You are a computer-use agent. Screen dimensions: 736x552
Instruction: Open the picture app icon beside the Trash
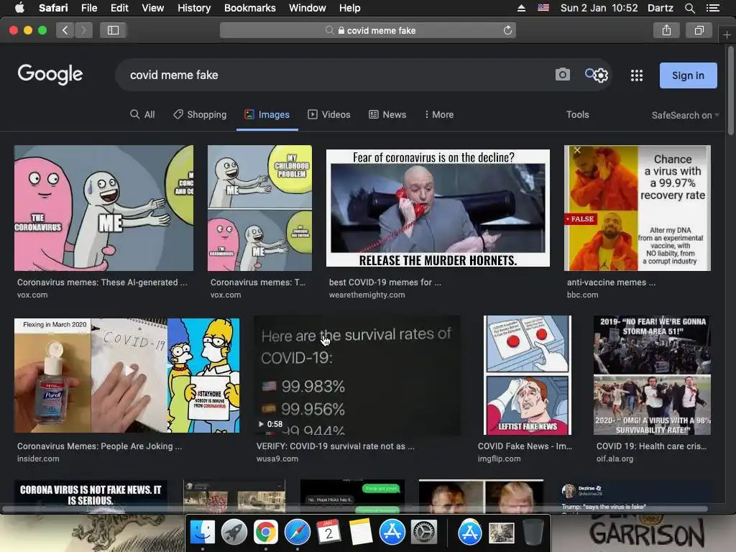(501, 533)
